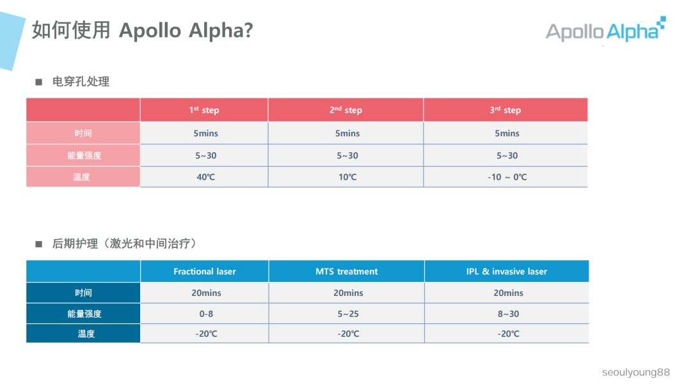Screen dimensions: 691x388
Task: Click the slide title 如何使用 Apollo Alpha?
Action: point(142,31)
